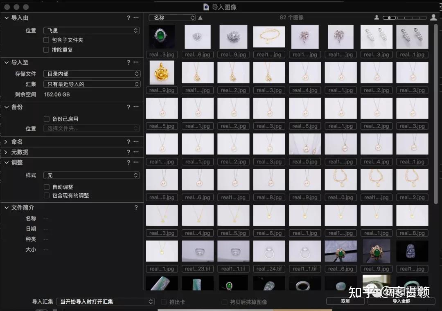Open the 导入汇集 dropdown at bottom left

(105, 302)
